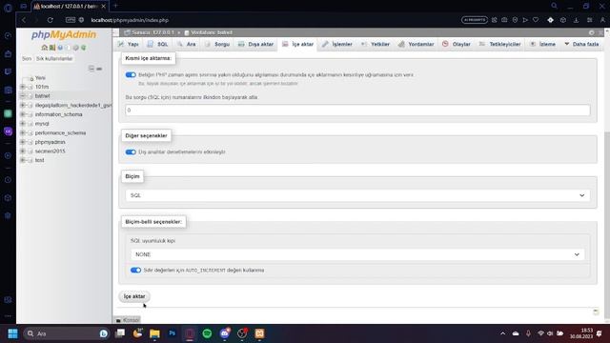Image resolution: width=610 pixels, height=343 pixels.
Task: Open the Yapı (Structure) tab
Action: [129, 45]
